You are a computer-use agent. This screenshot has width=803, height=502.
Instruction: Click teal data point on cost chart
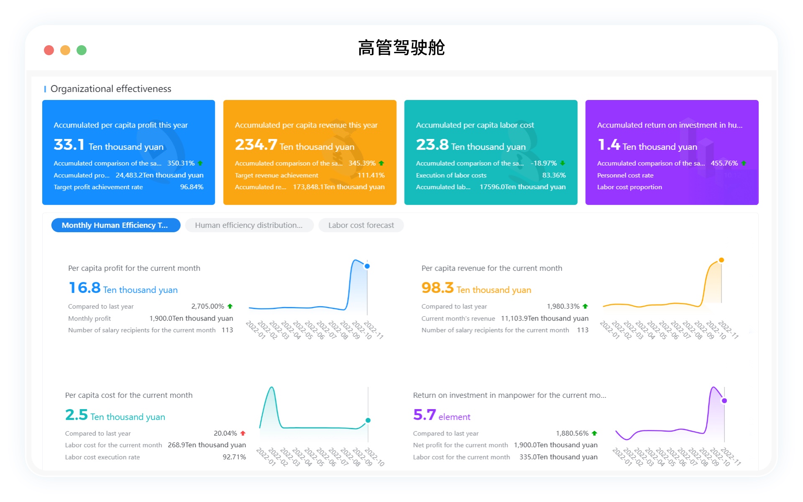[x=368, y=420]
